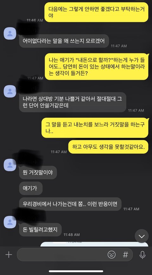This screenshot has width=152, height=275.
Task: Tap the microphone voice message icon
Action: 142,255
